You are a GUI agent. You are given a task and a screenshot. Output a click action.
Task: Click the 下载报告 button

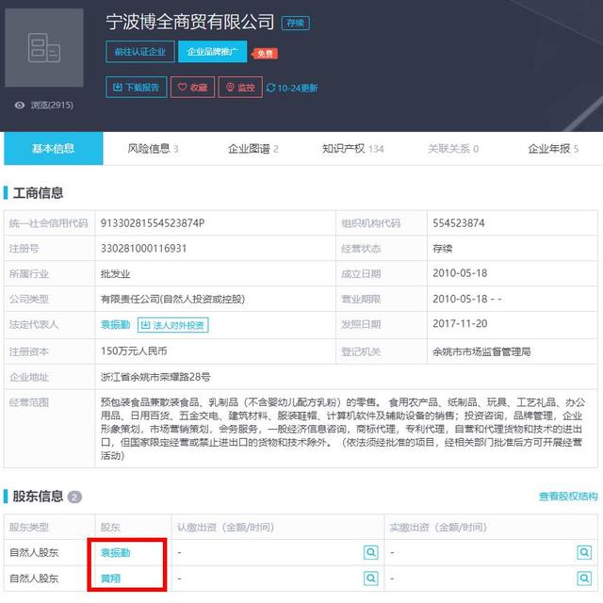tap(136, 87)
